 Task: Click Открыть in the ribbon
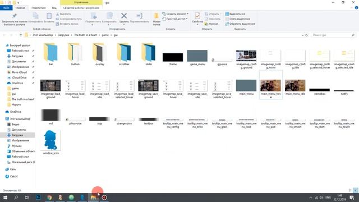click(x=212, y=14)
